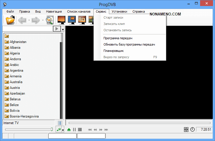This screenshot has width=215, height=141.
Task: Click the clock scheduler icon
Action: (192, 130)
